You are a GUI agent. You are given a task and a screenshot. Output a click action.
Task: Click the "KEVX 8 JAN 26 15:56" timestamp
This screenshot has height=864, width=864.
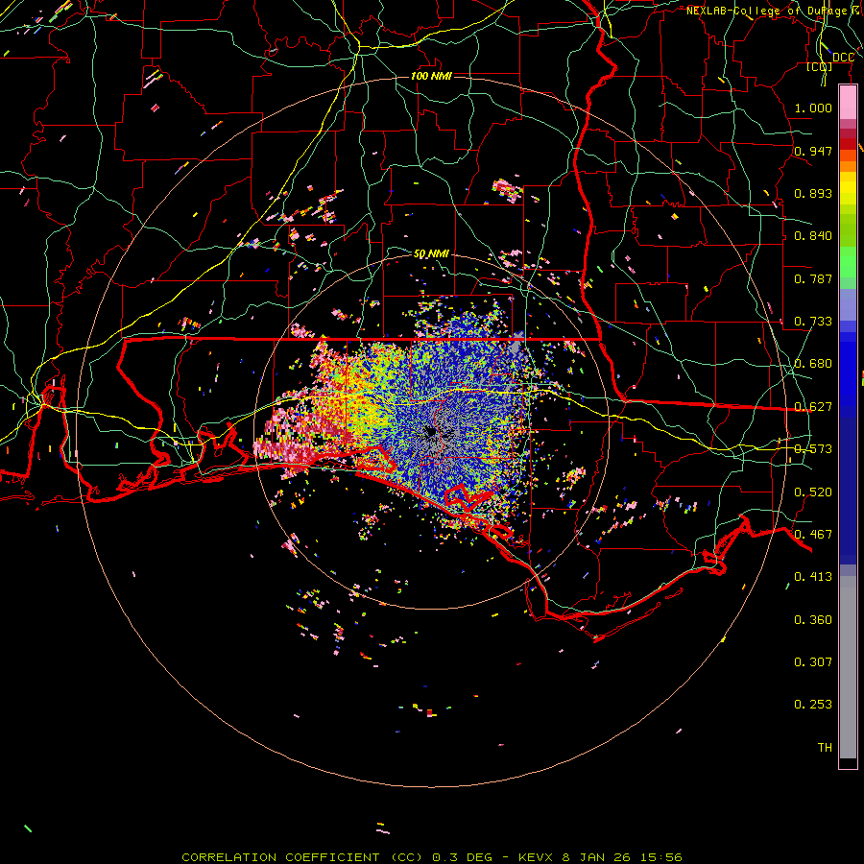(600, 857)
